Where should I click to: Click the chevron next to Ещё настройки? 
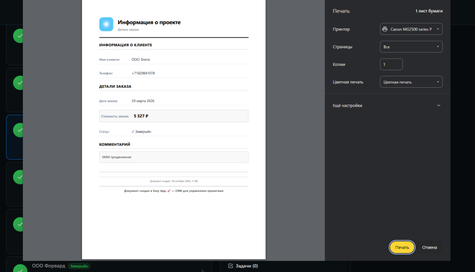(x=438, y=105)
